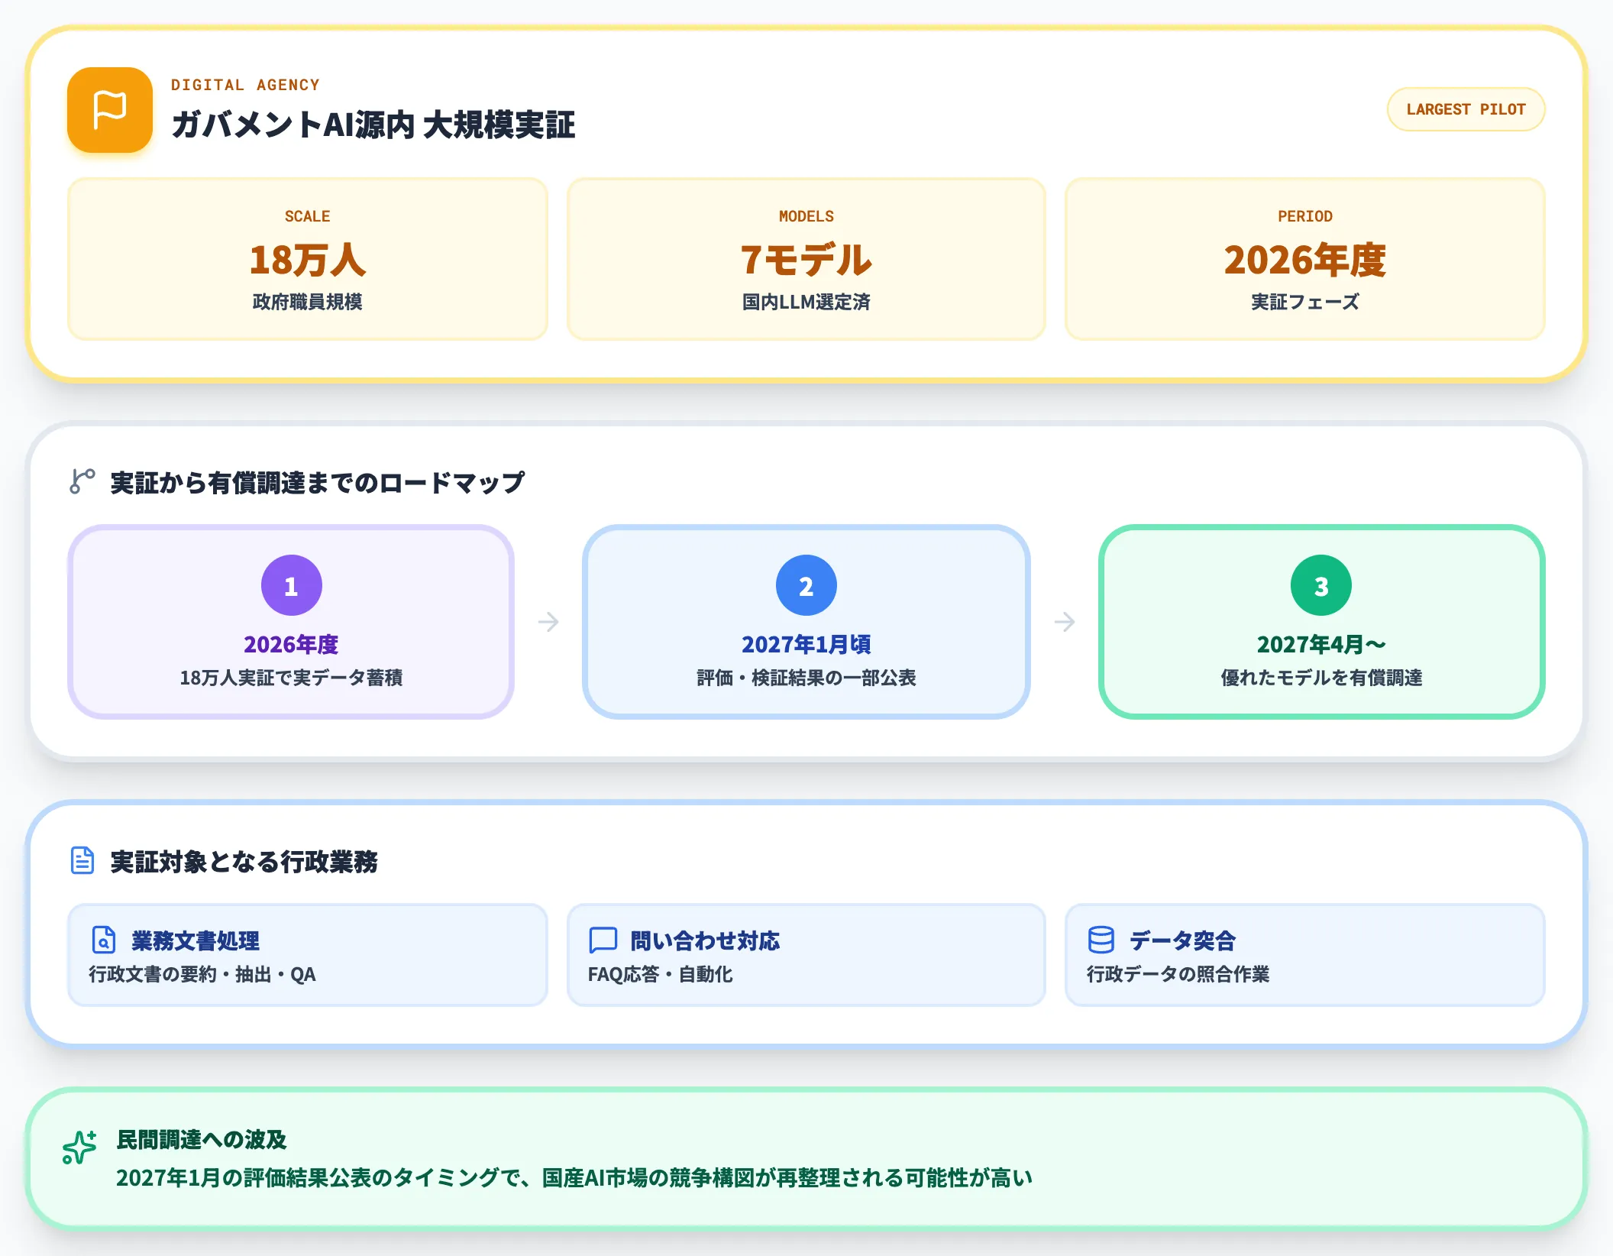Click the title ガバメントAI源内 大規模実証
1613x1256 pixels.
(373, 125)
